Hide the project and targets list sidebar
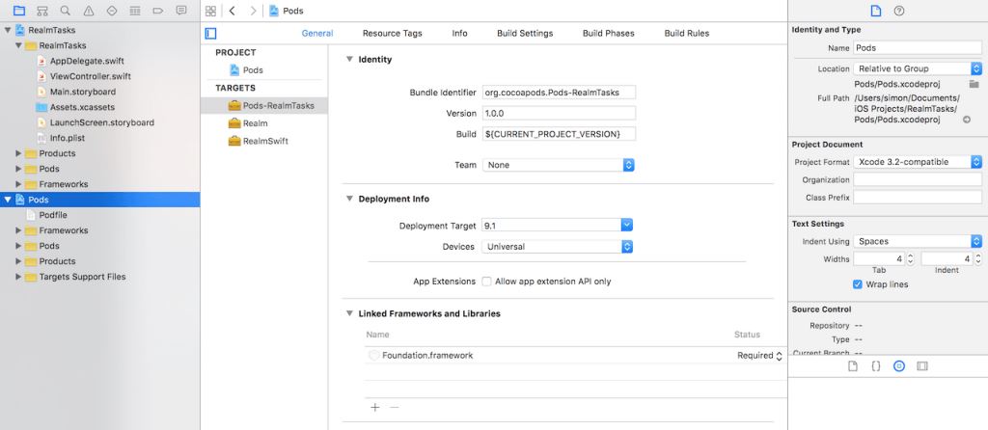The image size is (988, 430). pyautogui.click(x=211, y=33)
